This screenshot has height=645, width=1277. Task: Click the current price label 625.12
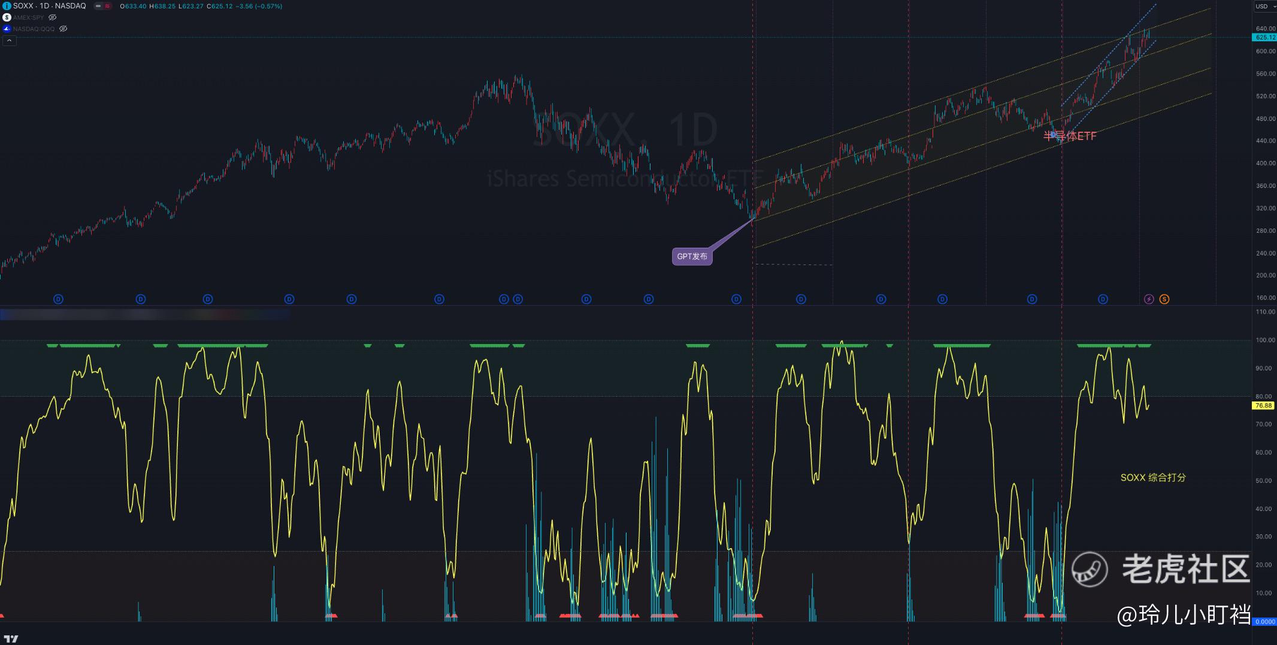coord(1264,37)
